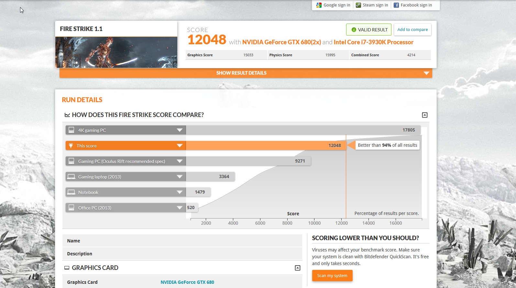Click the Facebook logo icon

tap(396, 5)
